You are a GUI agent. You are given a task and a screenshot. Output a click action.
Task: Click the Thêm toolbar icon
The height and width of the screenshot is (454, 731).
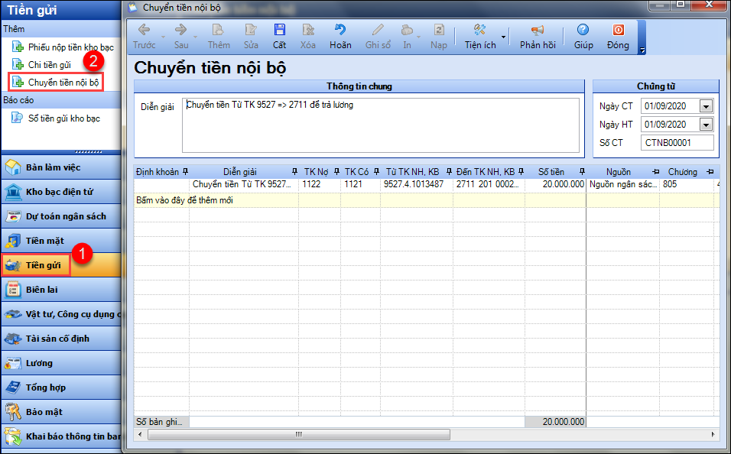tap(218, 31)
